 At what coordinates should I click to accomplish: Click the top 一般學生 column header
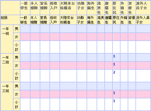pos(25,8)
